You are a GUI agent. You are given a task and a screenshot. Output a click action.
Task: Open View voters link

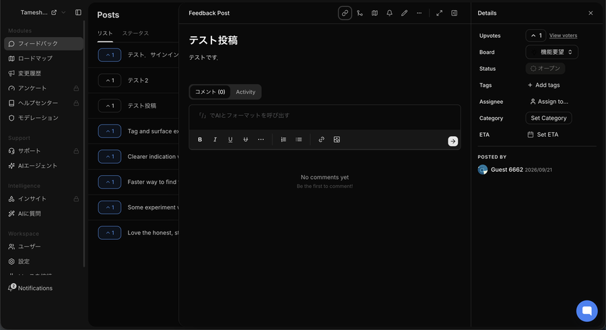pos(563,36)
